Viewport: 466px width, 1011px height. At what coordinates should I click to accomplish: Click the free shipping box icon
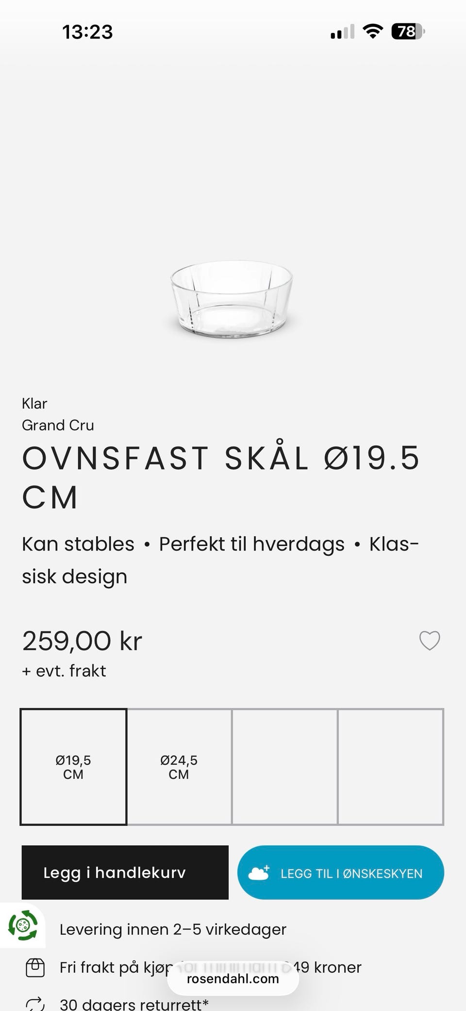point(35,968)
